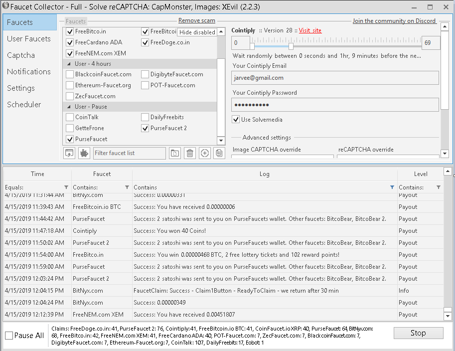Click the Stop button
Image resolution: width=455 pixels, height=351 pixels.
click(418, 333)
